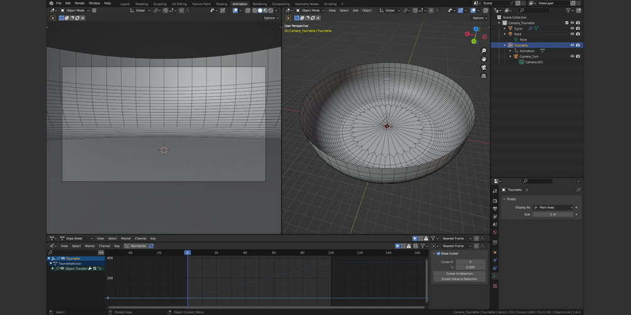Open the Render properties tab icon
The width and height of the screenshot is (631, 315).
tap(495, 201)
